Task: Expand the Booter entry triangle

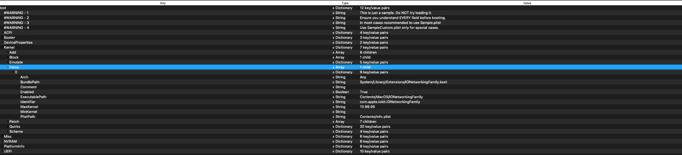Action: 2,38
